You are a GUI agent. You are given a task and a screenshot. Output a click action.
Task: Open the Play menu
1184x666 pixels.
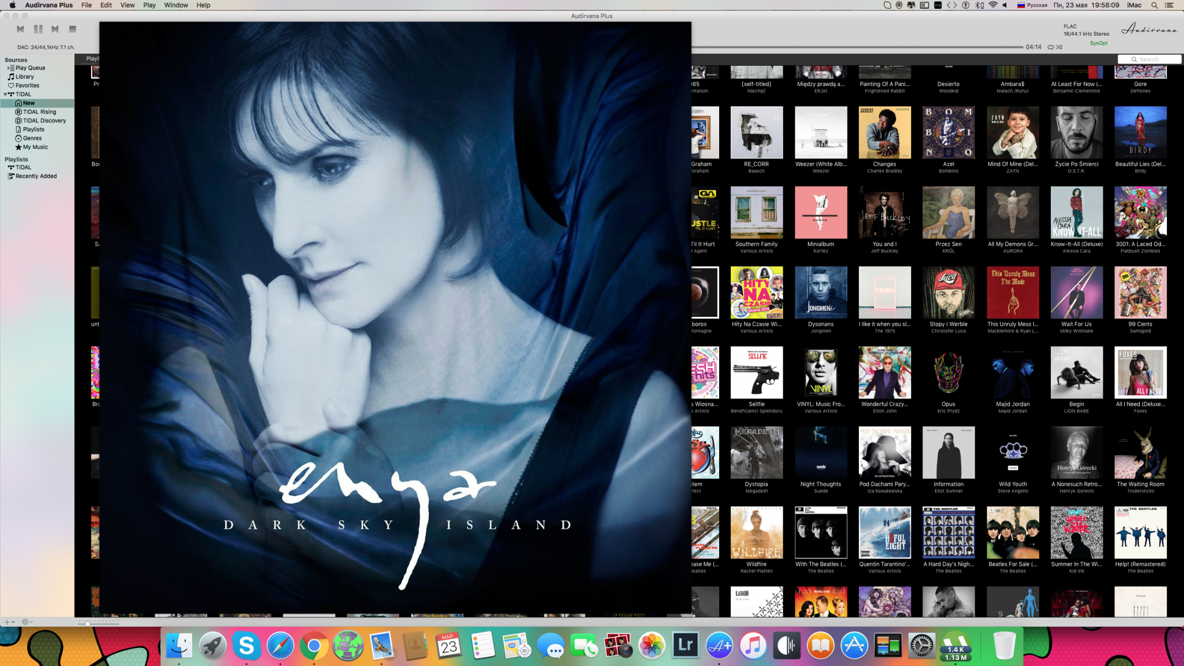[149, 5]
